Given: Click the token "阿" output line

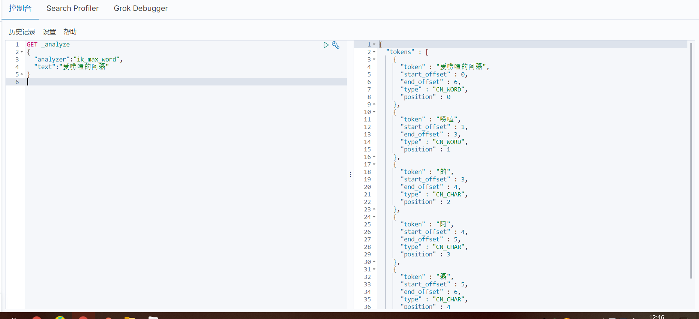Looking at the screenshot, I should click(427, 224).
